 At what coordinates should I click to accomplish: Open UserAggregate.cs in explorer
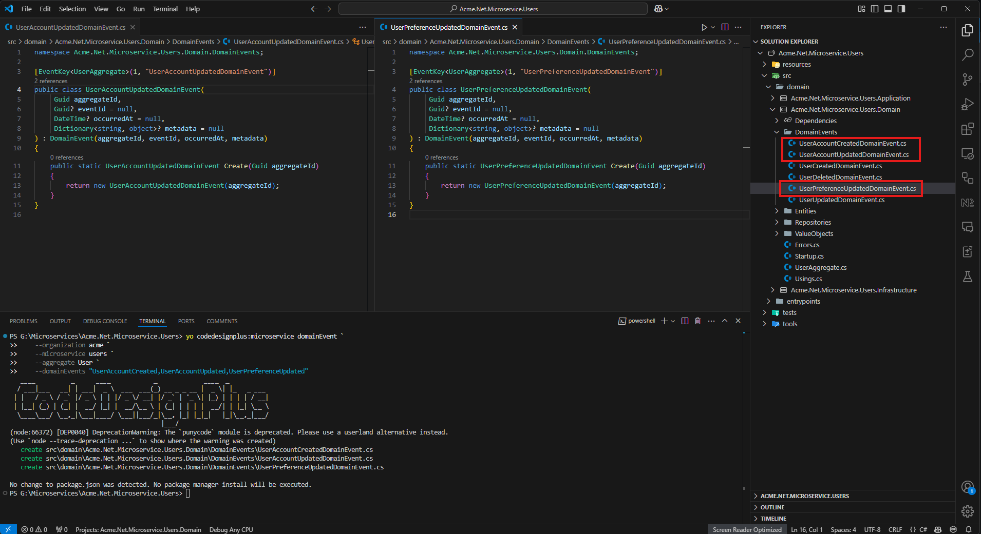(820, 267)
